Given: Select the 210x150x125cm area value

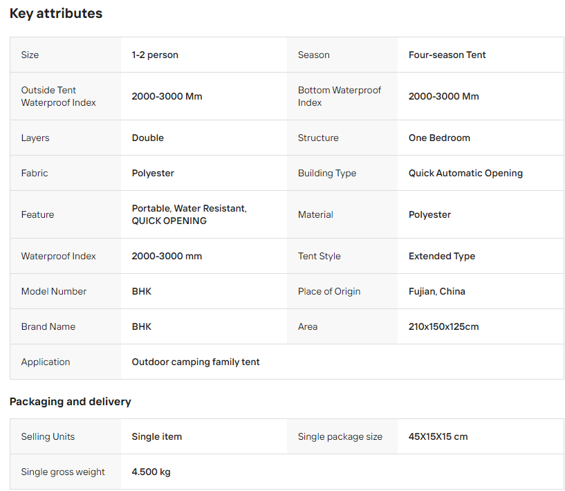Looking at the screenshot, I should coord(443,326).
